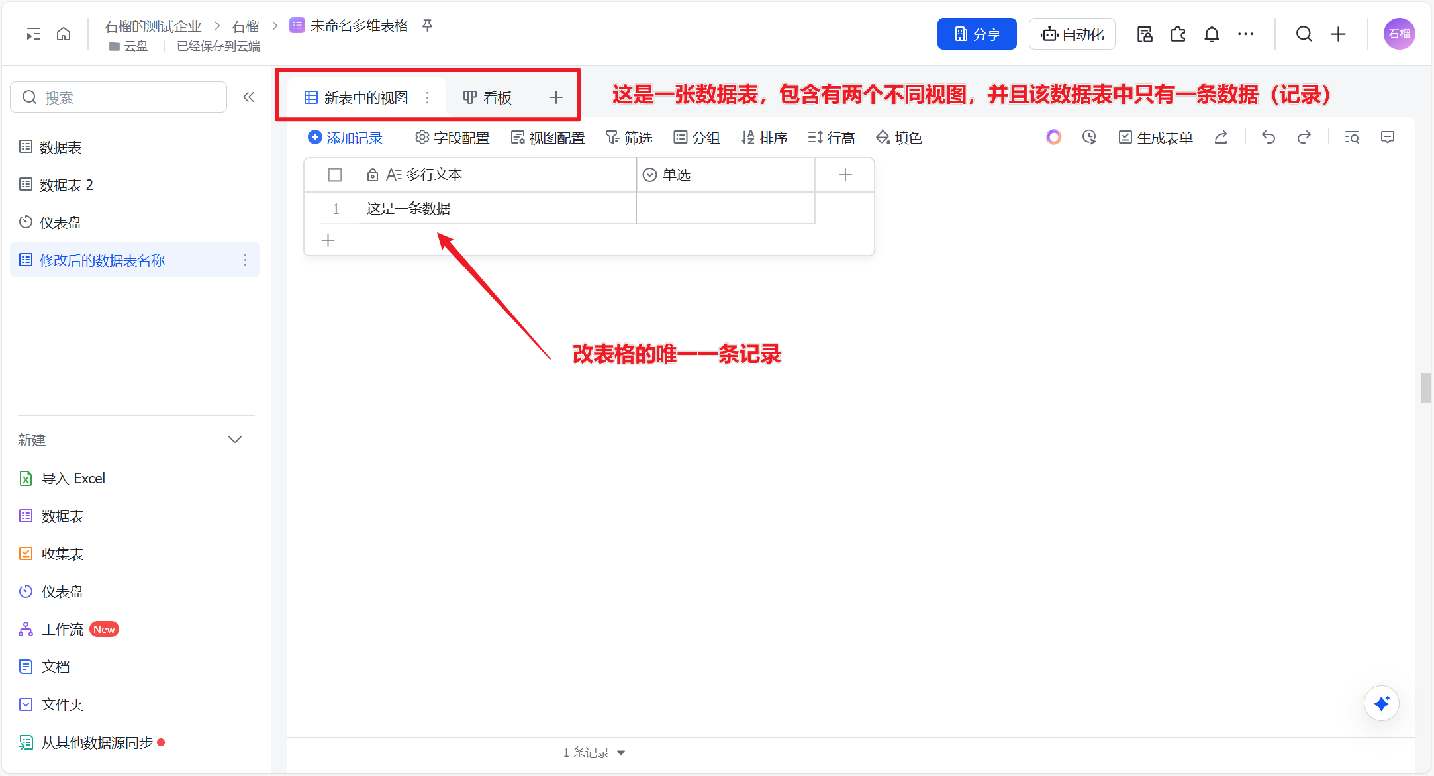Open the notifications bell

[1212, 34]
